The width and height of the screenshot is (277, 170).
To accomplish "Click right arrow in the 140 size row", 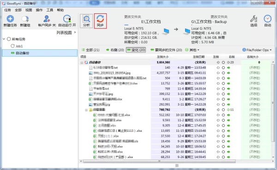I will [x=229, y=68].
